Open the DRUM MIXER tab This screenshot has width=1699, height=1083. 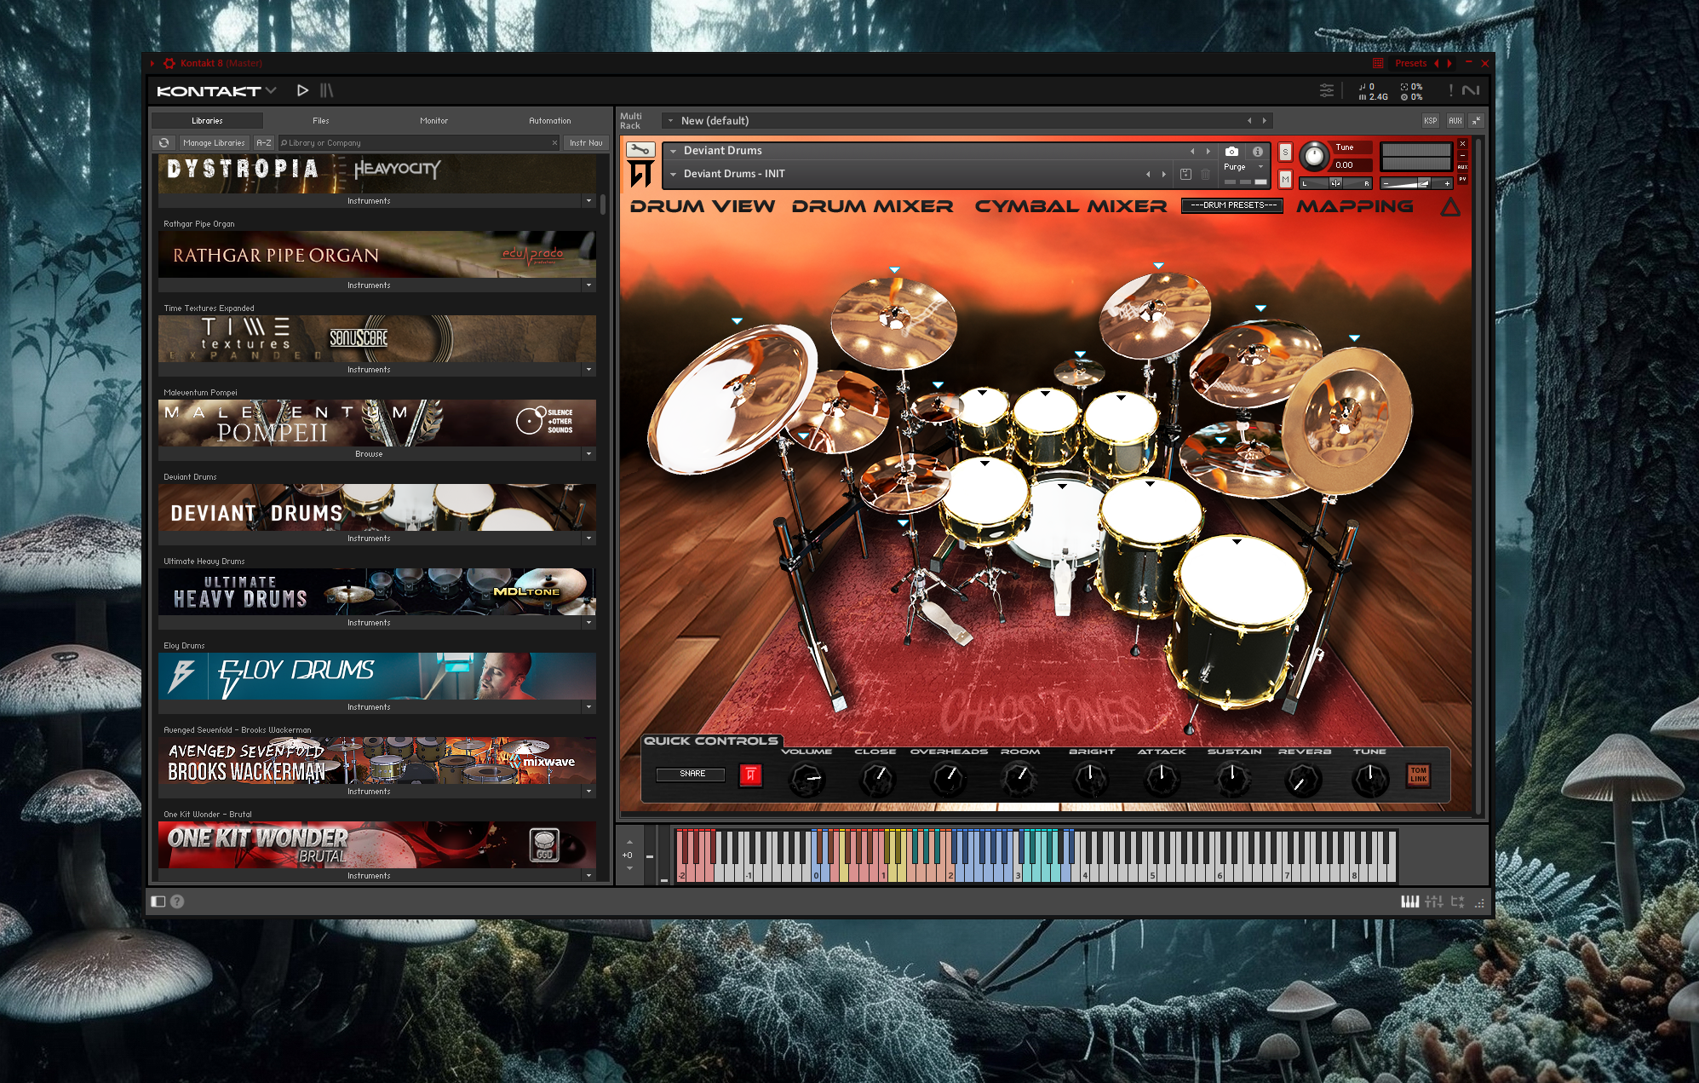pos(872,206)
